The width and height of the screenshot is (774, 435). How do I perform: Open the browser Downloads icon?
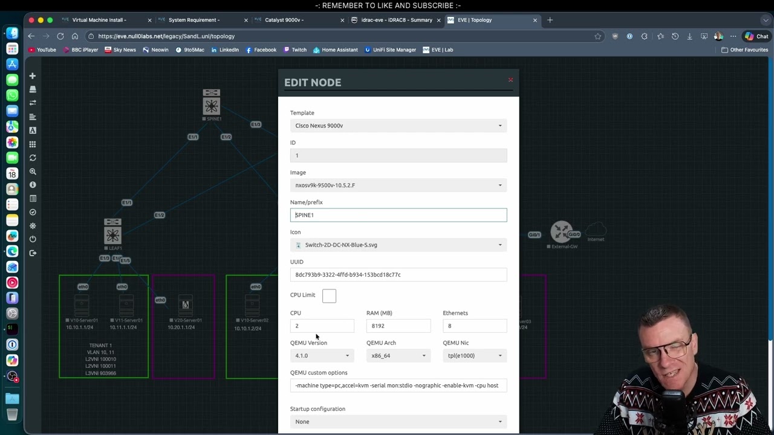(689, 36)
